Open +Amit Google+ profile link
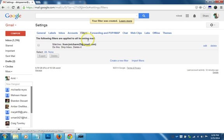The height and width of the screenshot is (140, 224). [x=179, y=16]
